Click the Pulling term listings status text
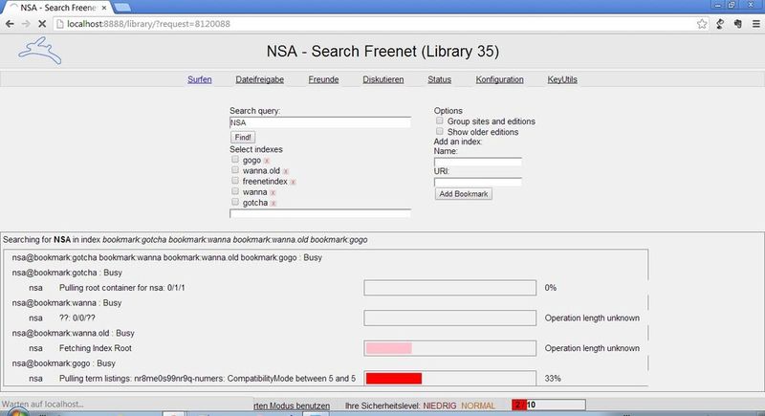The height and width of the screenshot is (416, 765). click(208, 379)
